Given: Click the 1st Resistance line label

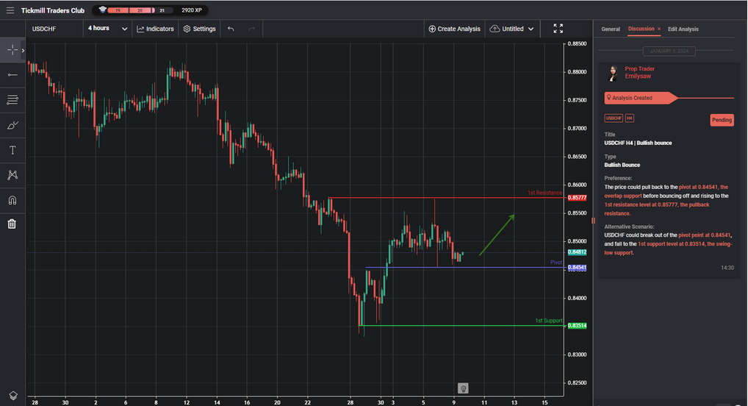Looking at the screenshot, I should (x=544, y=193).
